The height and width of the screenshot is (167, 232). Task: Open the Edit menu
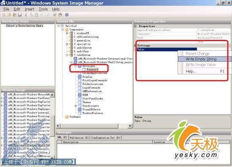pyautogui.click(x=17, y=9)
